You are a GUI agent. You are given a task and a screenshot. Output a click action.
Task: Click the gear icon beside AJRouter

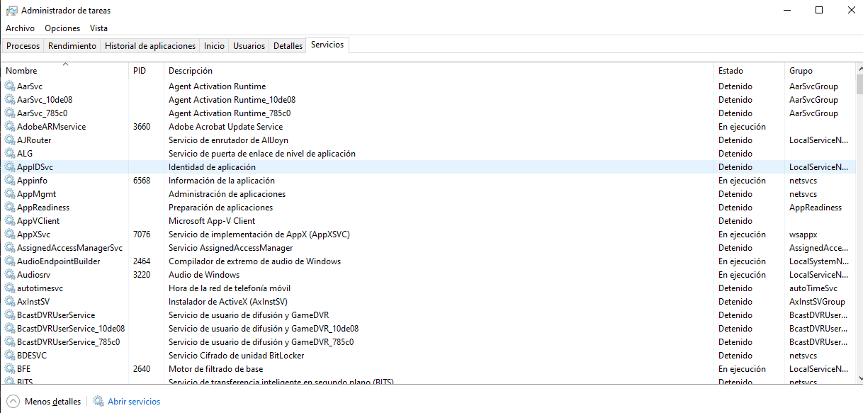(10, 140)
